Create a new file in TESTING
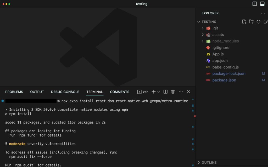This screenshot has width=268, height=167. (244, 22)
